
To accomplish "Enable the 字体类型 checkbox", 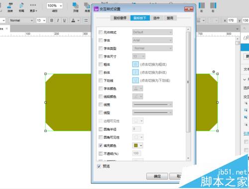I will click(101, 48).
